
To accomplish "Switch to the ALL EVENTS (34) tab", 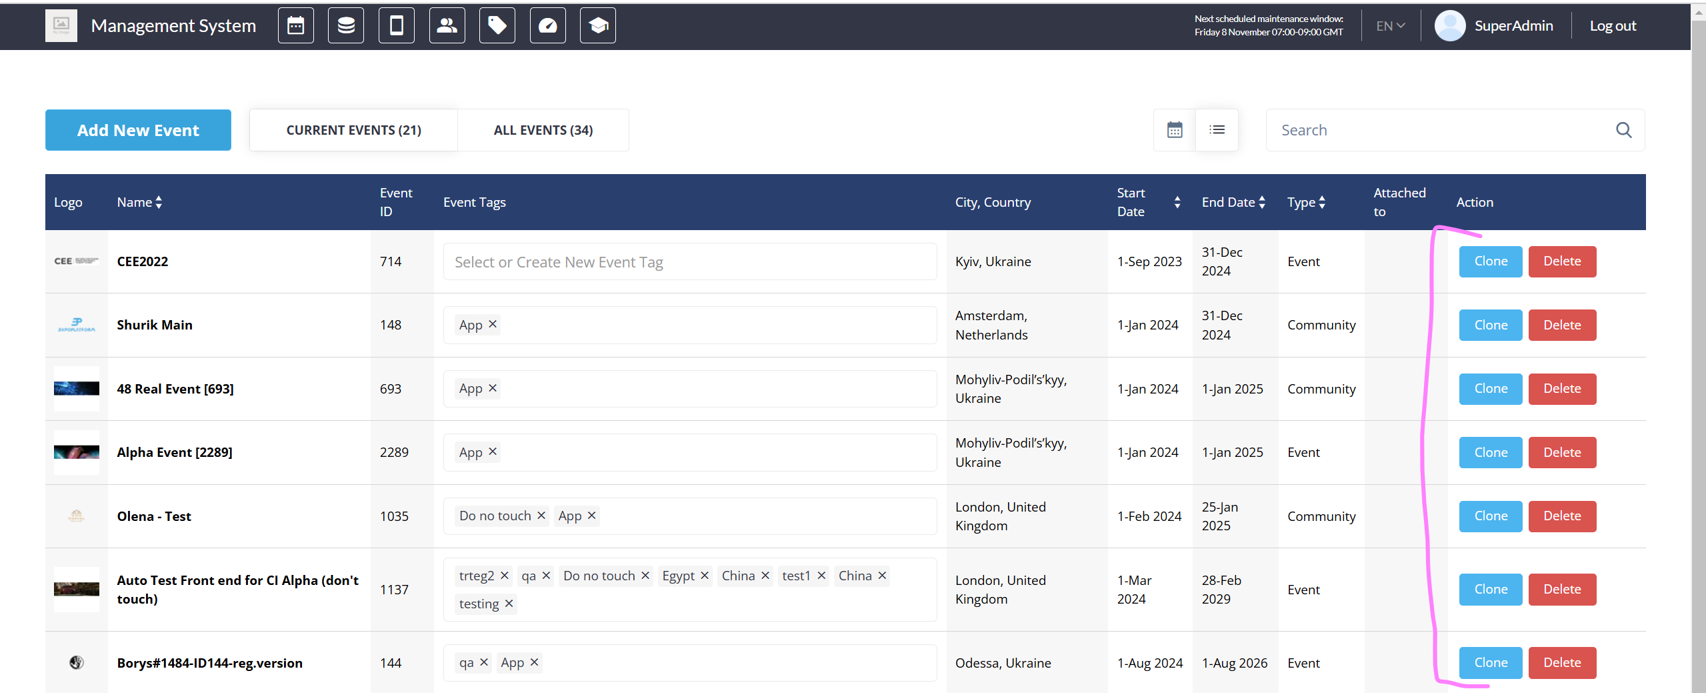I will [543, 130].
